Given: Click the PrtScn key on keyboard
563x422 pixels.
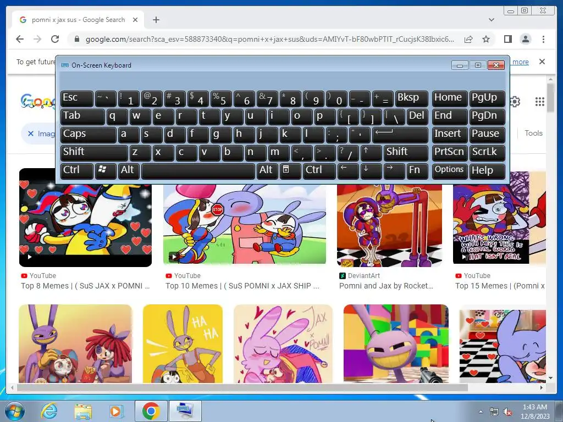Looking at the screenshot, I should tap(450, 153).
